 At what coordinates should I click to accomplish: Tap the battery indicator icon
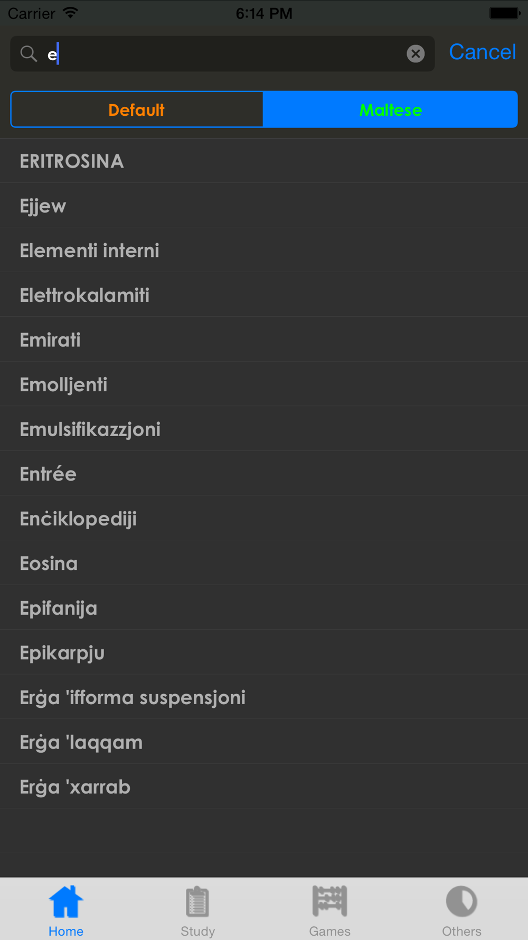click(x=505, y=13)
